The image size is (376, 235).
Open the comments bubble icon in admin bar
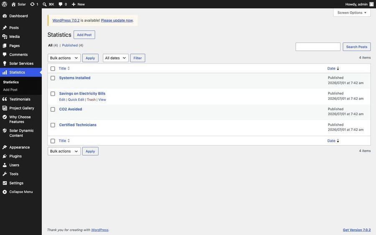[61, 4]
